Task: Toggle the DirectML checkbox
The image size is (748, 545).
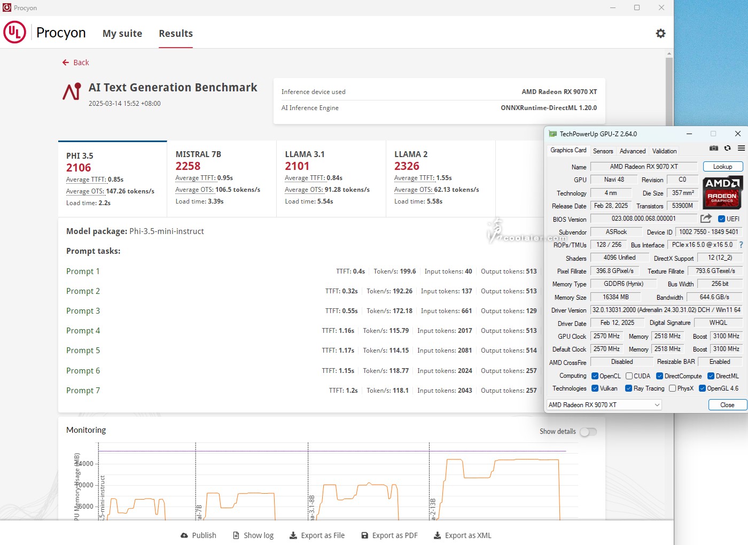Action: [711, 376]
